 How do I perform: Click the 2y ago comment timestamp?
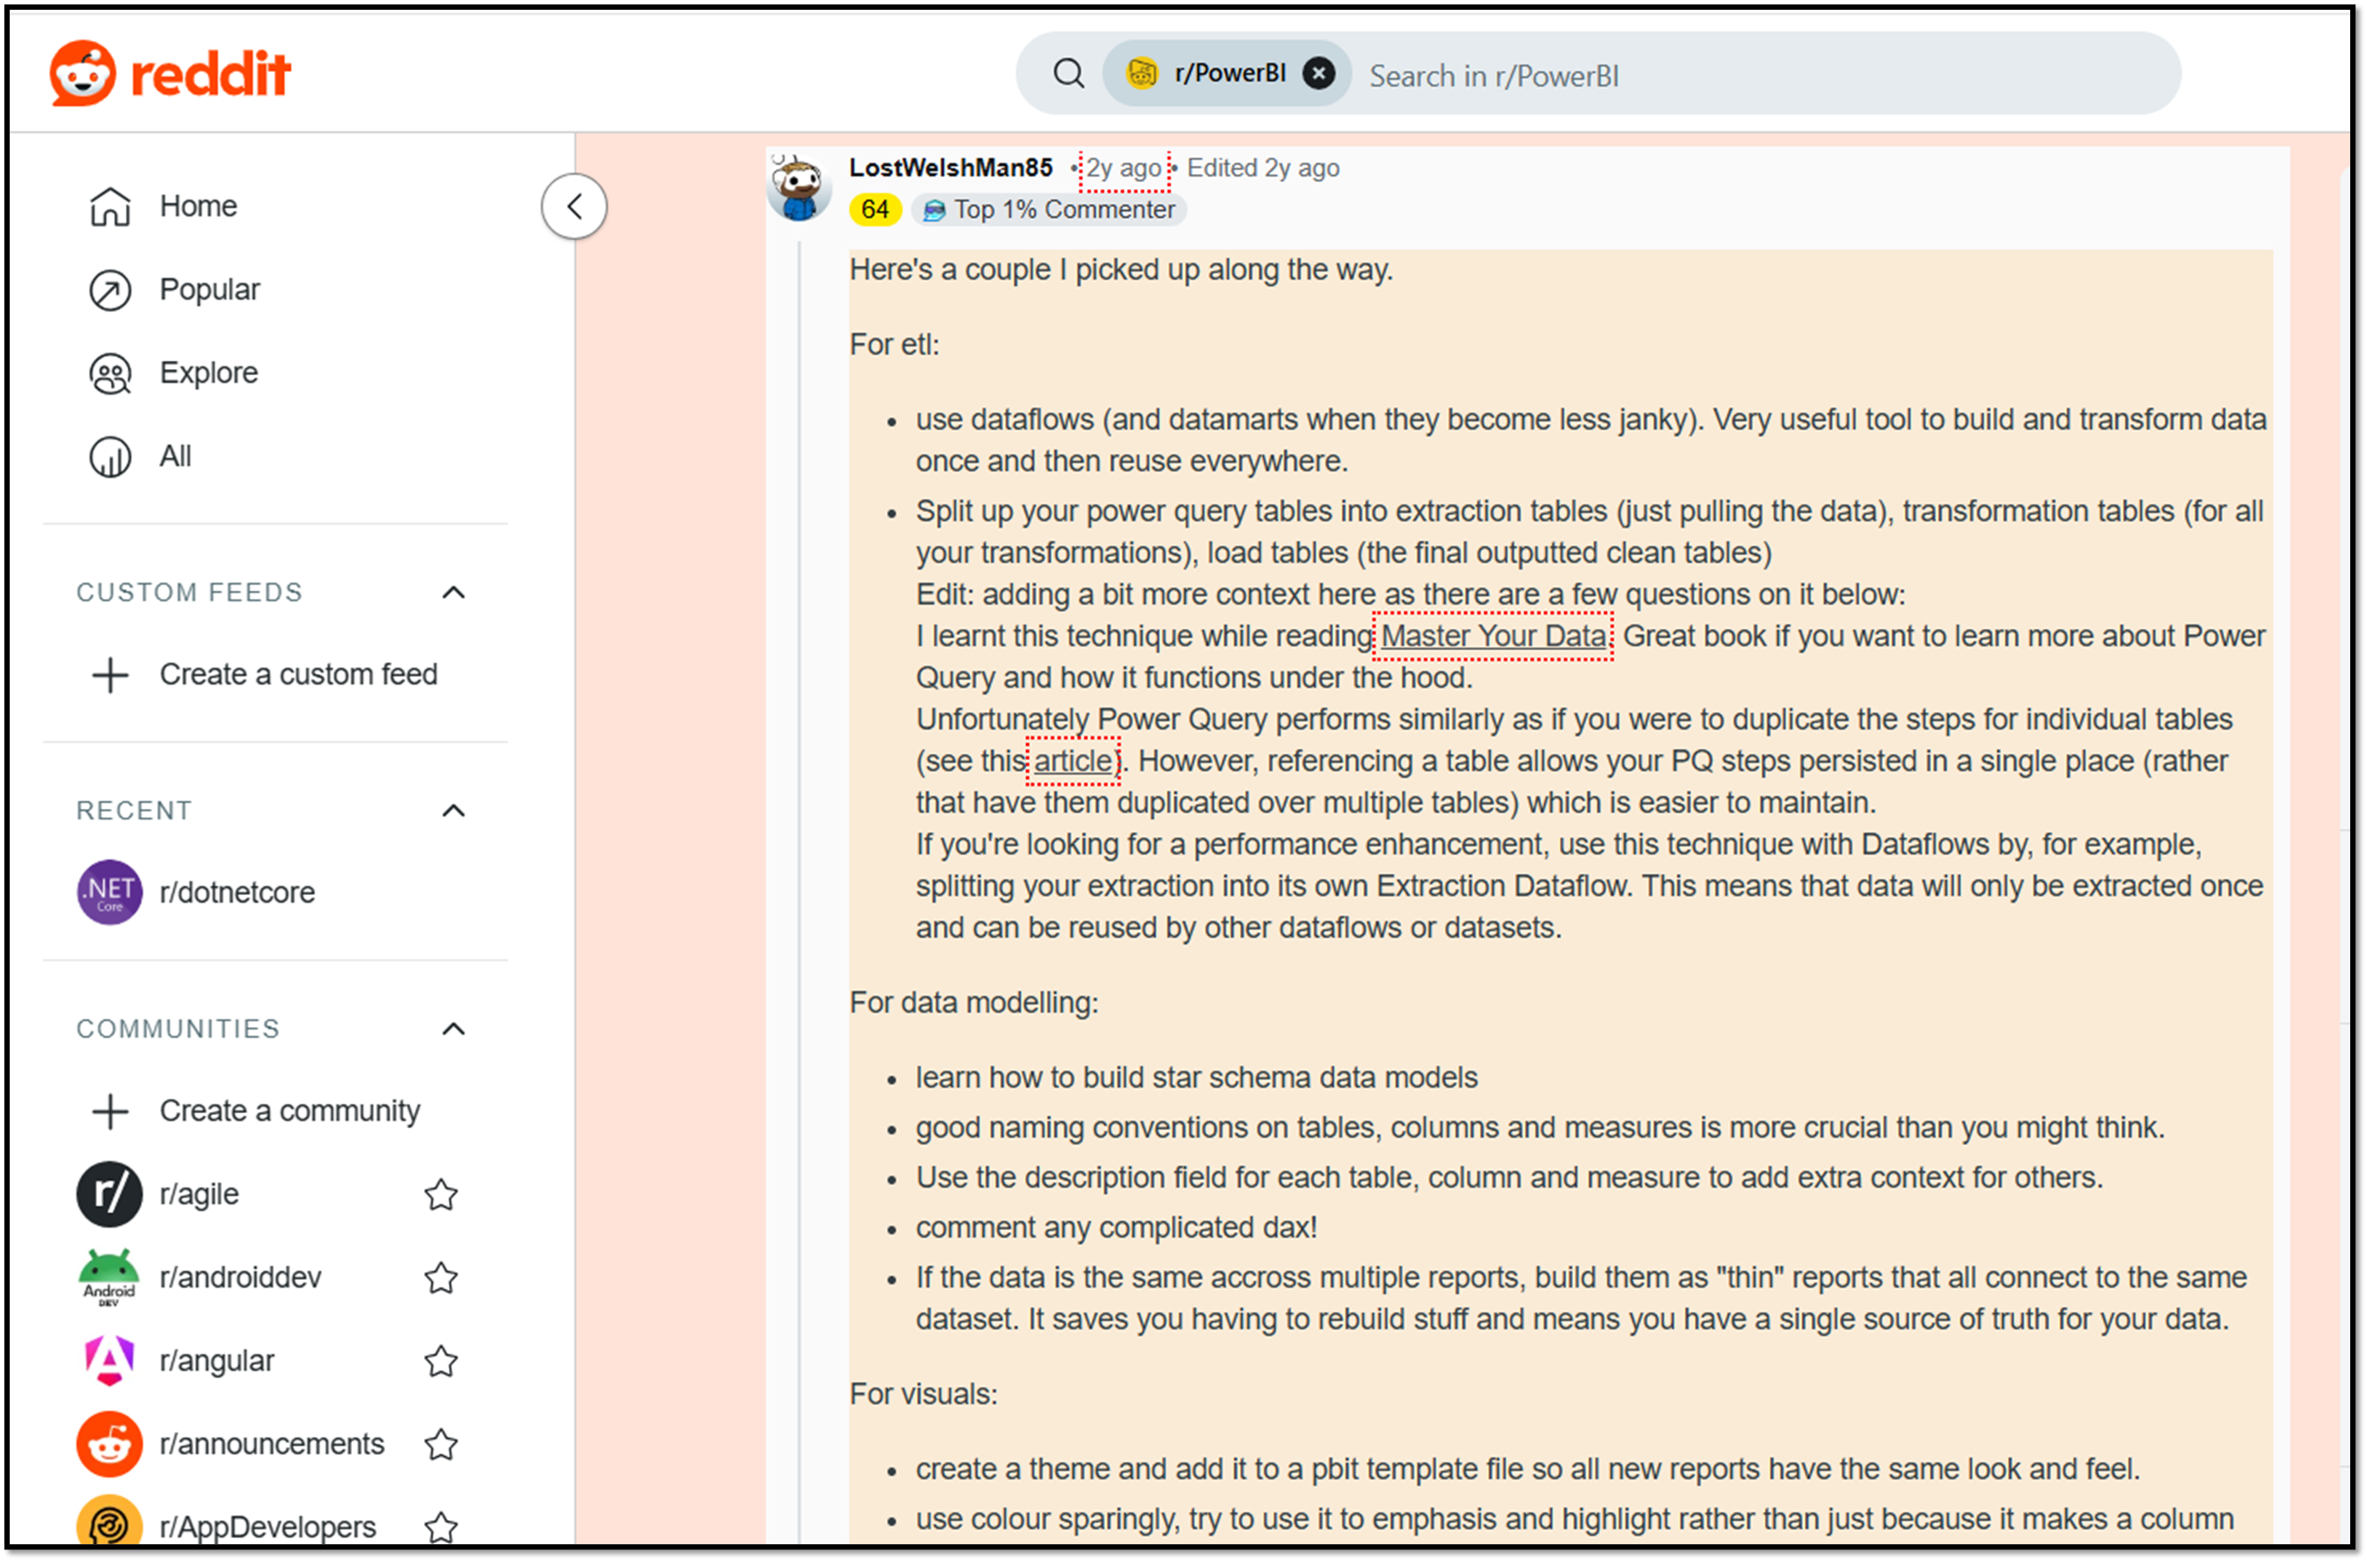[1124, 169]
